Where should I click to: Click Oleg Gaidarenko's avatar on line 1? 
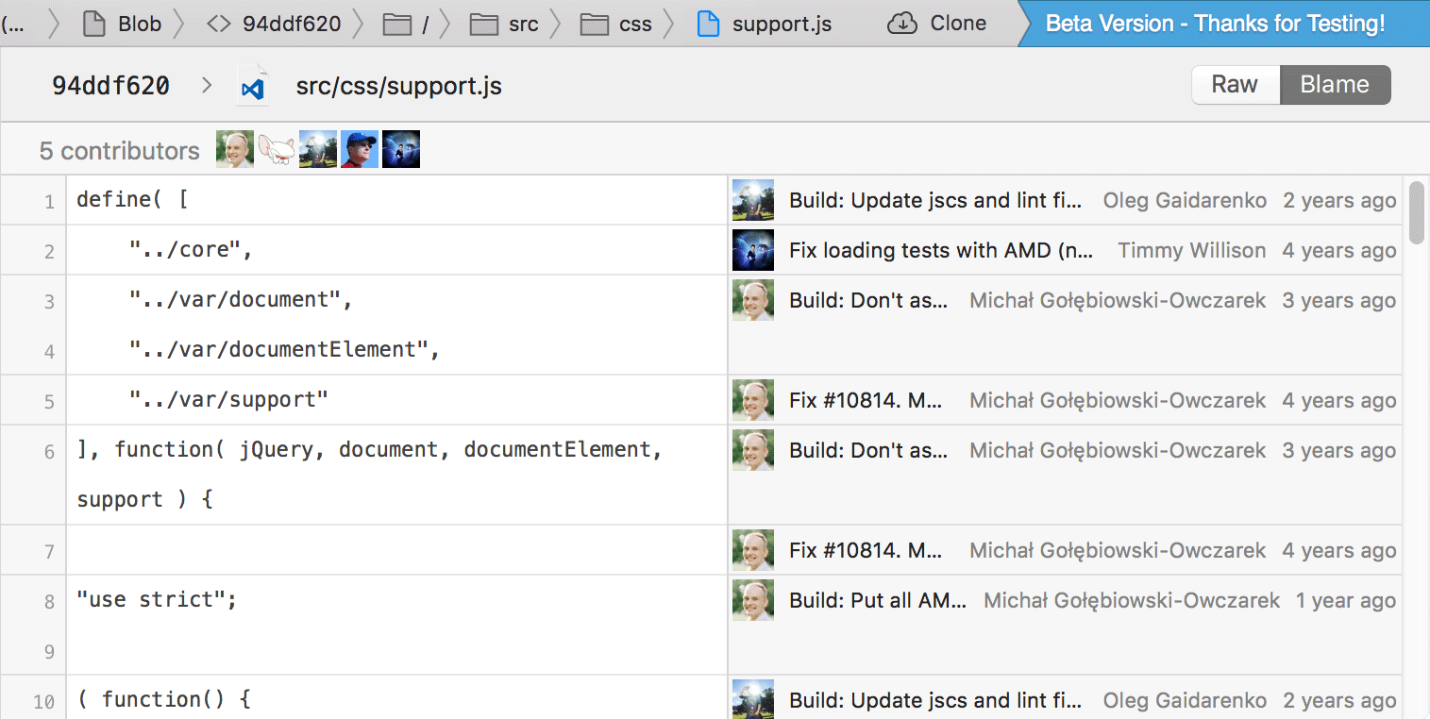click(x=753, y=200)
